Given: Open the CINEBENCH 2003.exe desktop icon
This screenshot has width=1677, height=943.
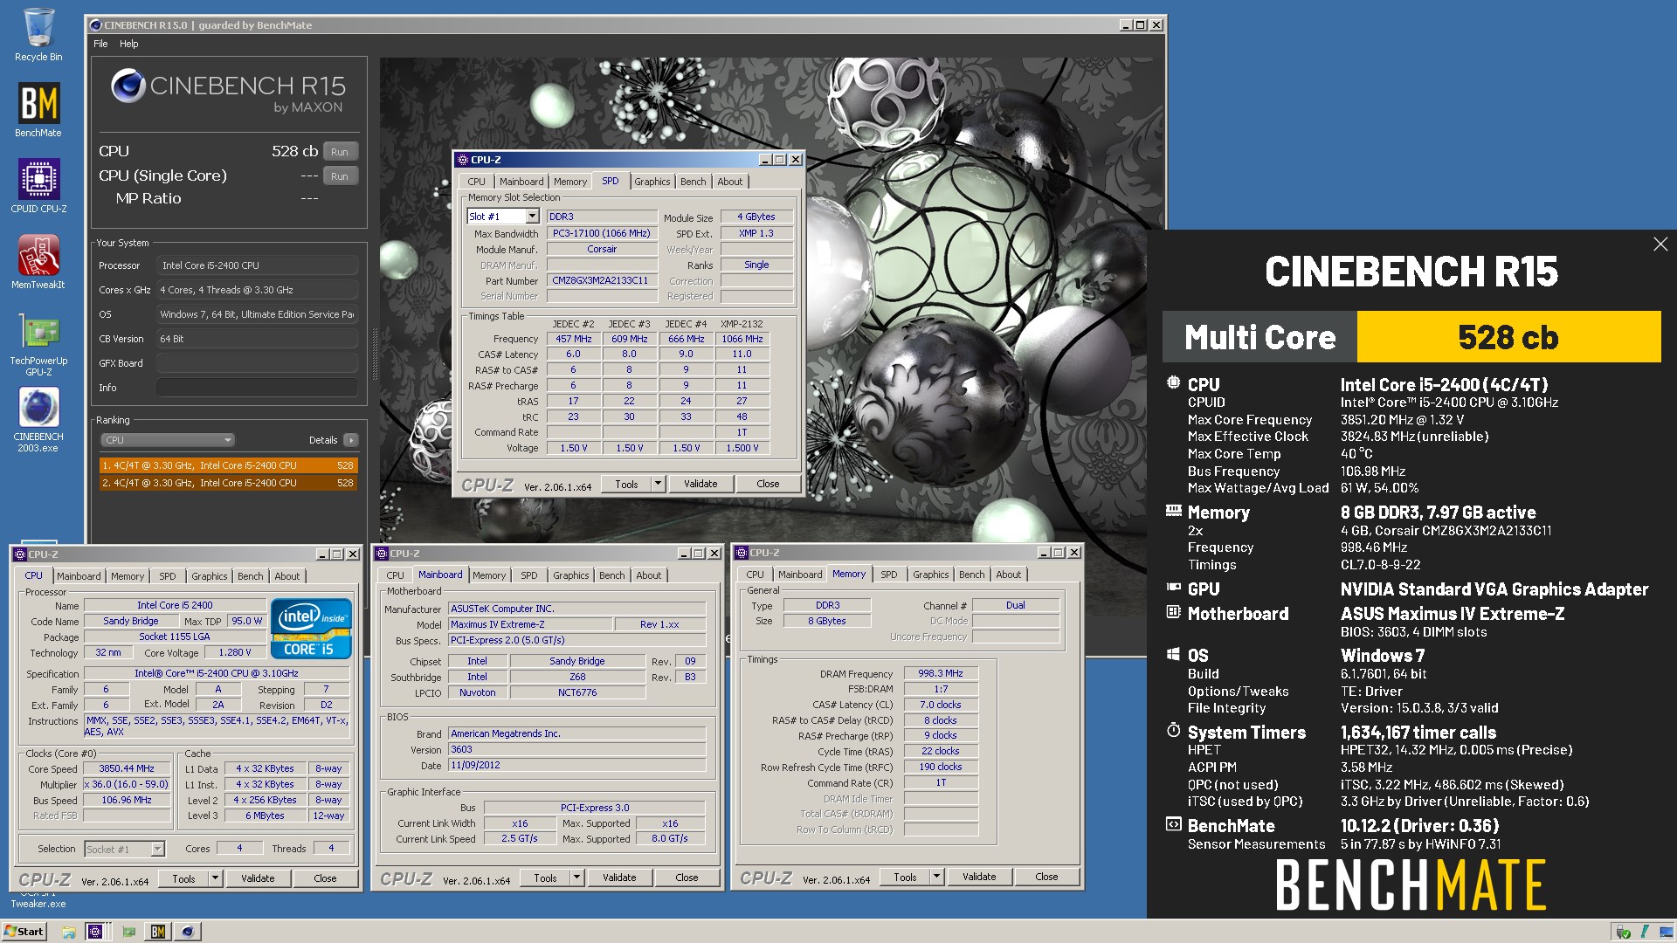Looking at the screenshot, I should click(38, 419).
